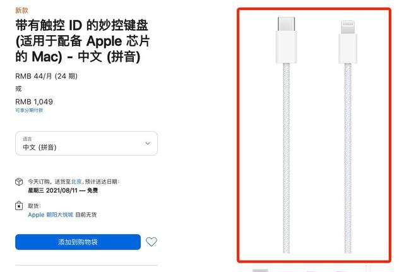Select the RMB 44/月 installment price
404x272 pixels.
point(46,76)
